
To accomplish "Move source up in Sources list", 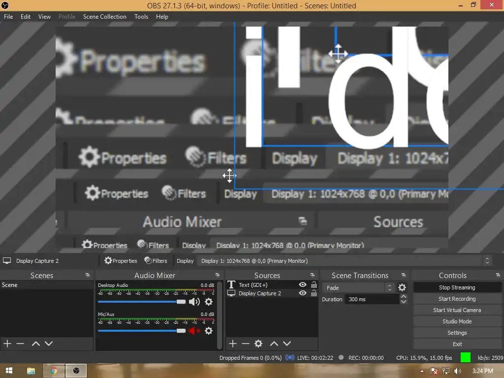I will [x=274, y=343].
